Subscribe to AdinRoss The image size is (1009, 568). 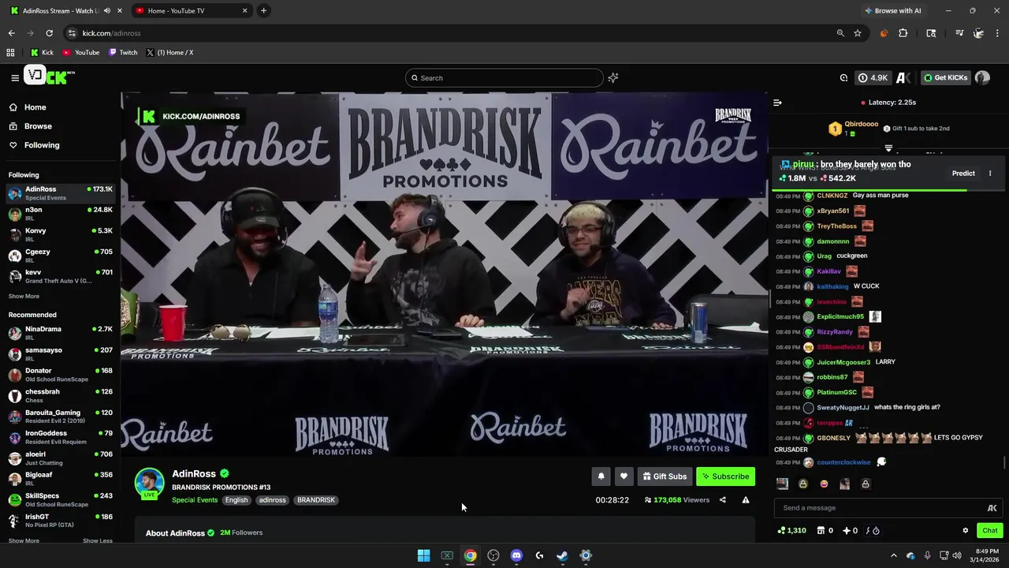(725, 476)
